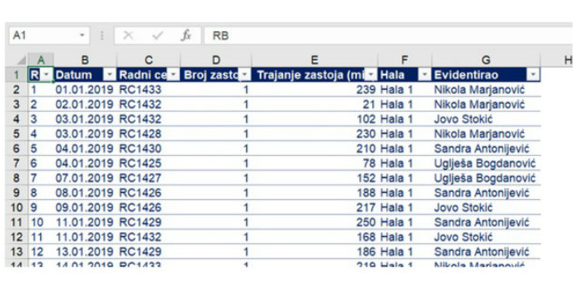Open the Trajanje zastoja filter dropdown
Screen dimensions: 573x294
click(371, 75)
